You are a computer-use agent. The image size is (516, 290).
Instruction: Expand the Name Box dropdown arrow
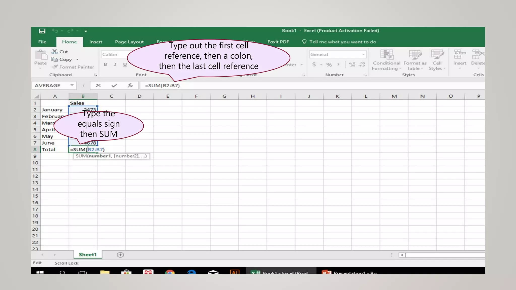tap(72, 85)
